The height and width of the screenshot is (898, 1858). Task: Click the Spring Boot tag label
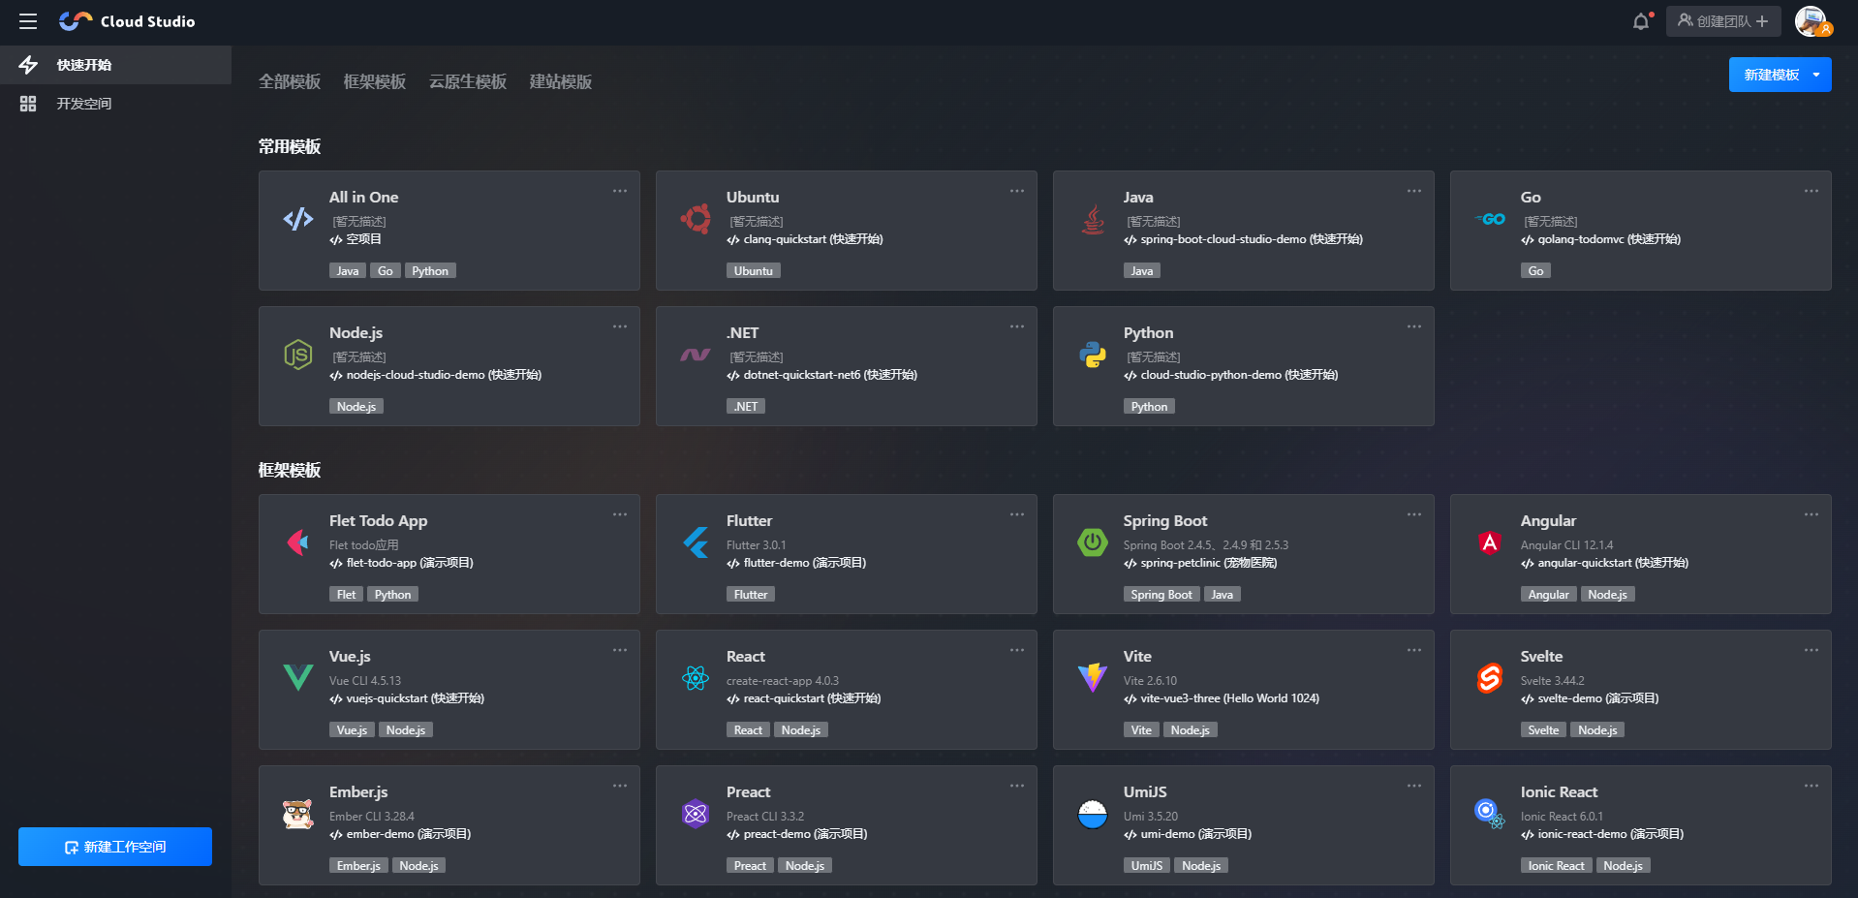1161,595
